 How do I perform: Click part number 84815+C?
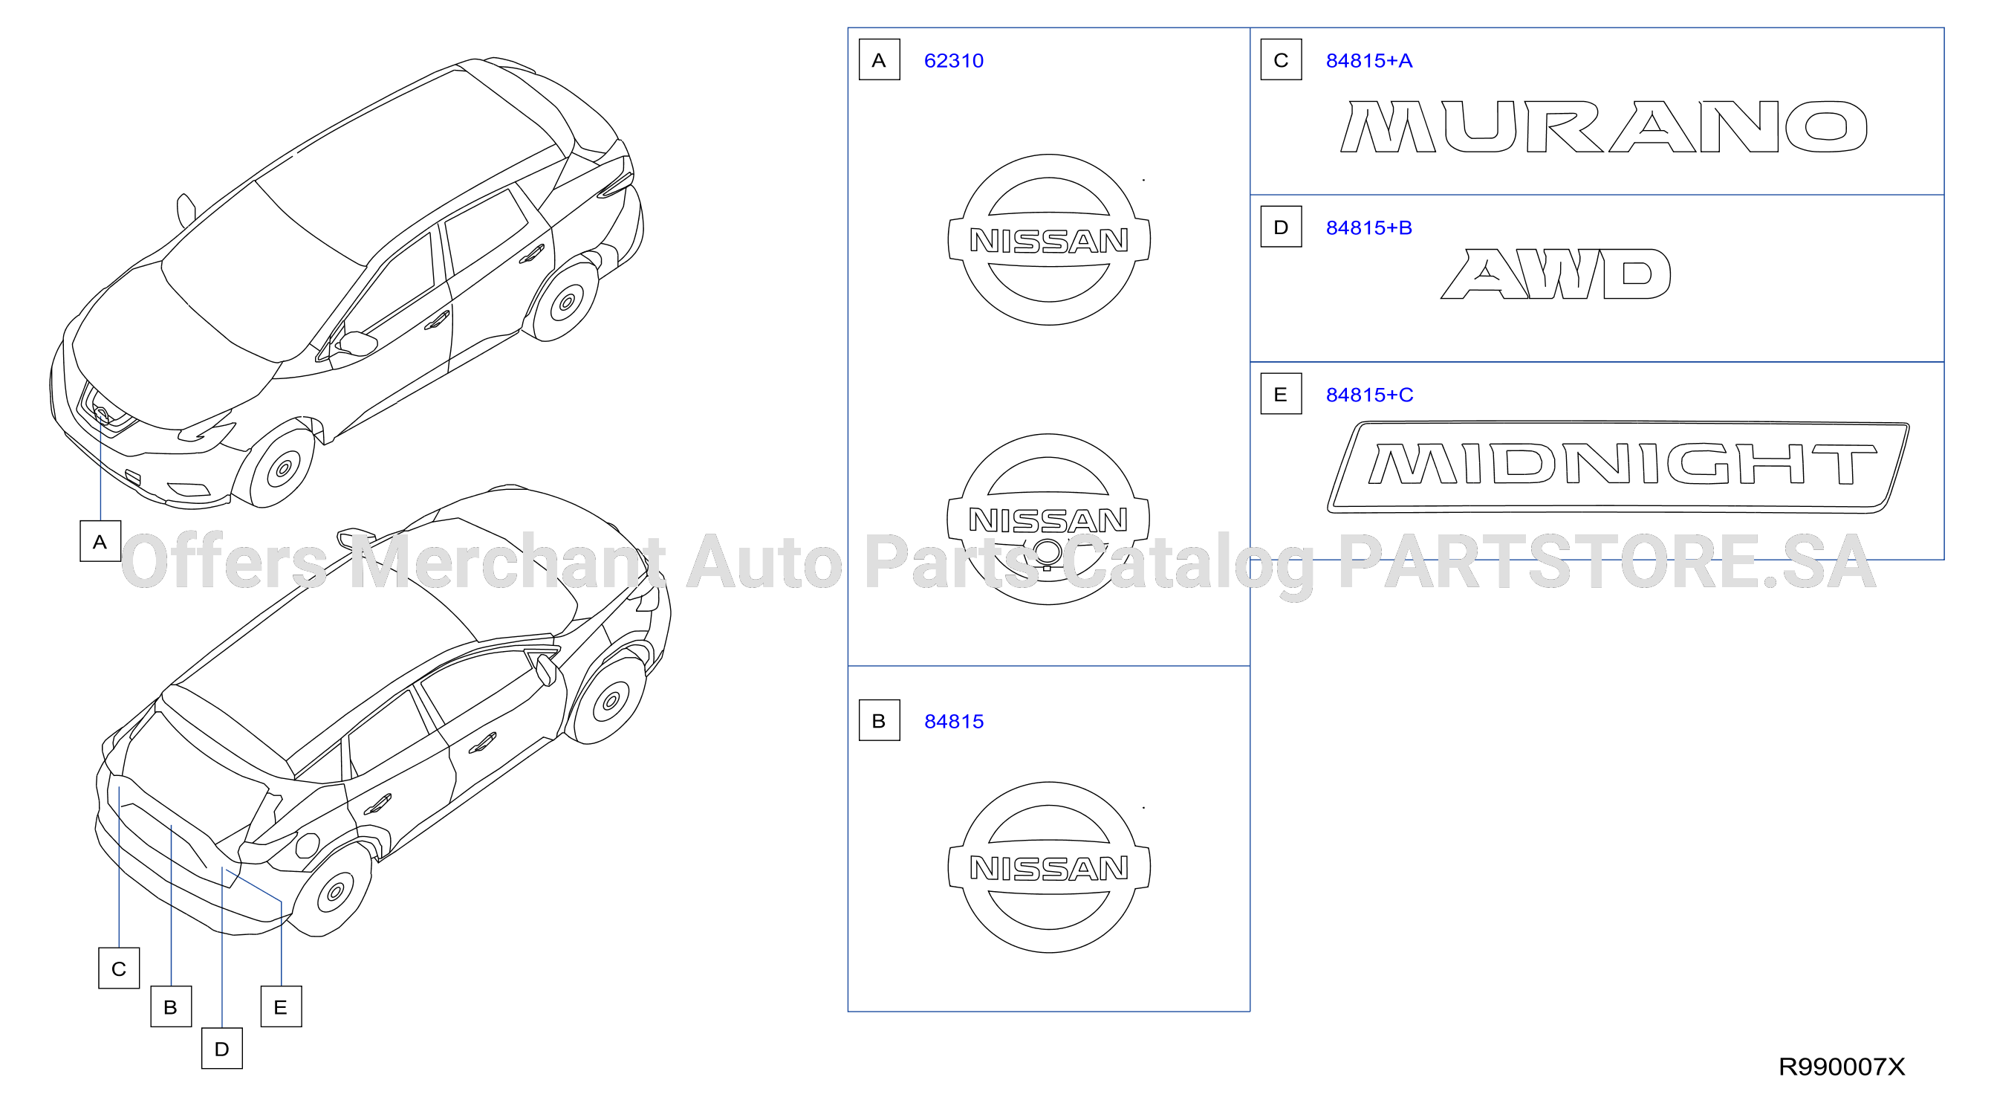tap(1369, 395)
